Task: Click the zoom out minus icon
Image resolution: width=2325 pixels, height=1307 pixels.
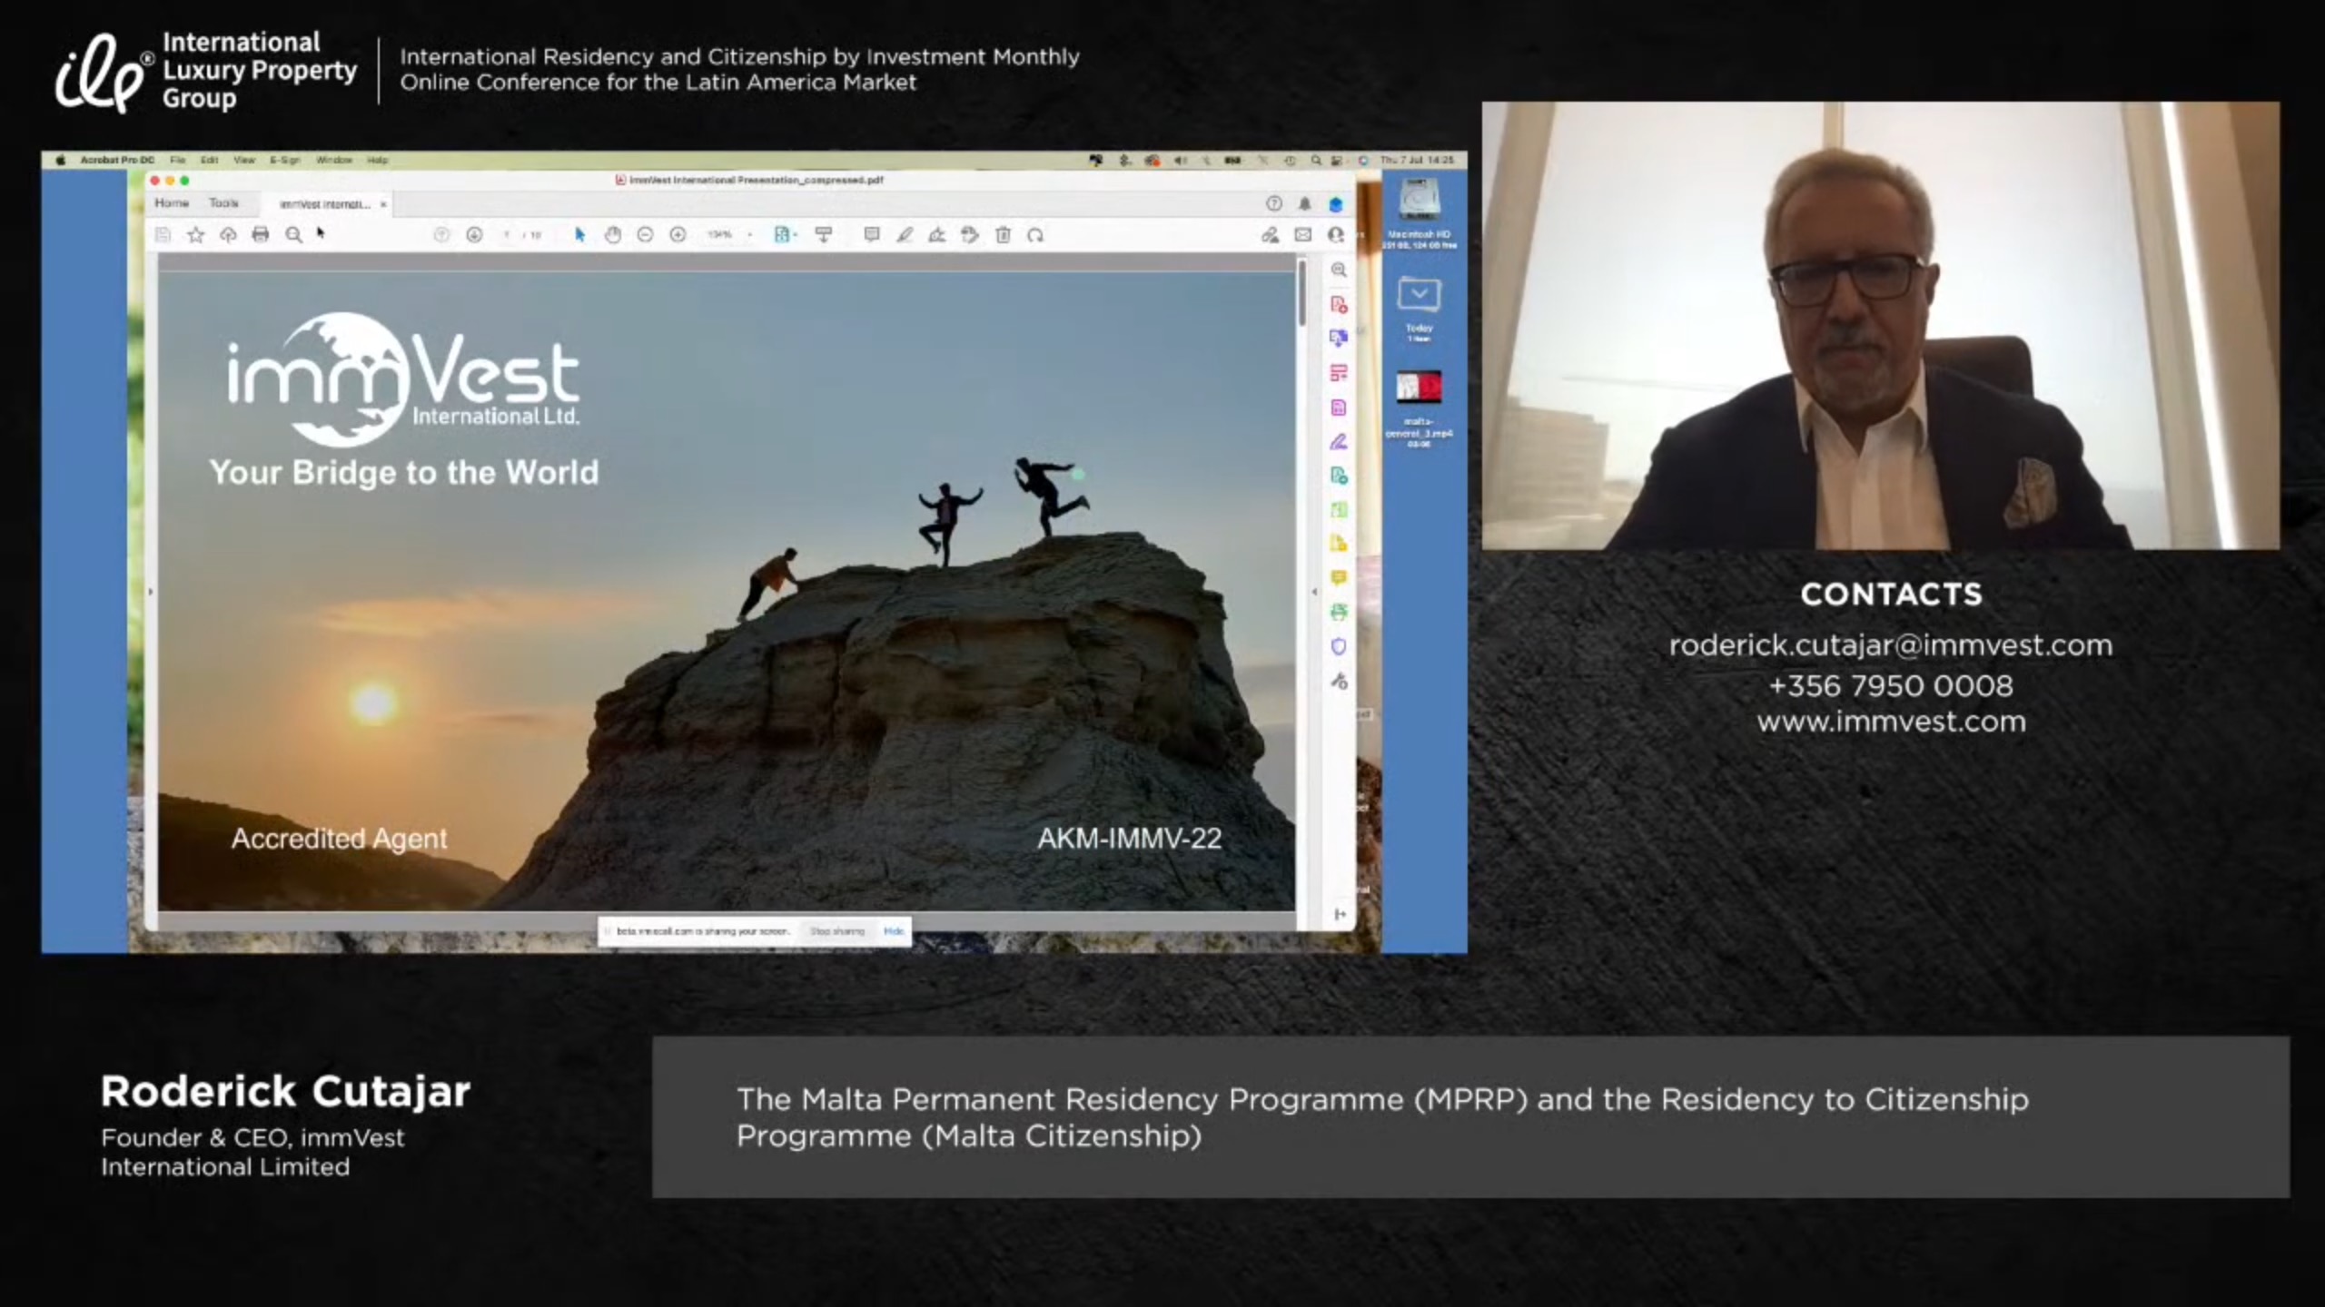Action: click(x=645, y=235)
